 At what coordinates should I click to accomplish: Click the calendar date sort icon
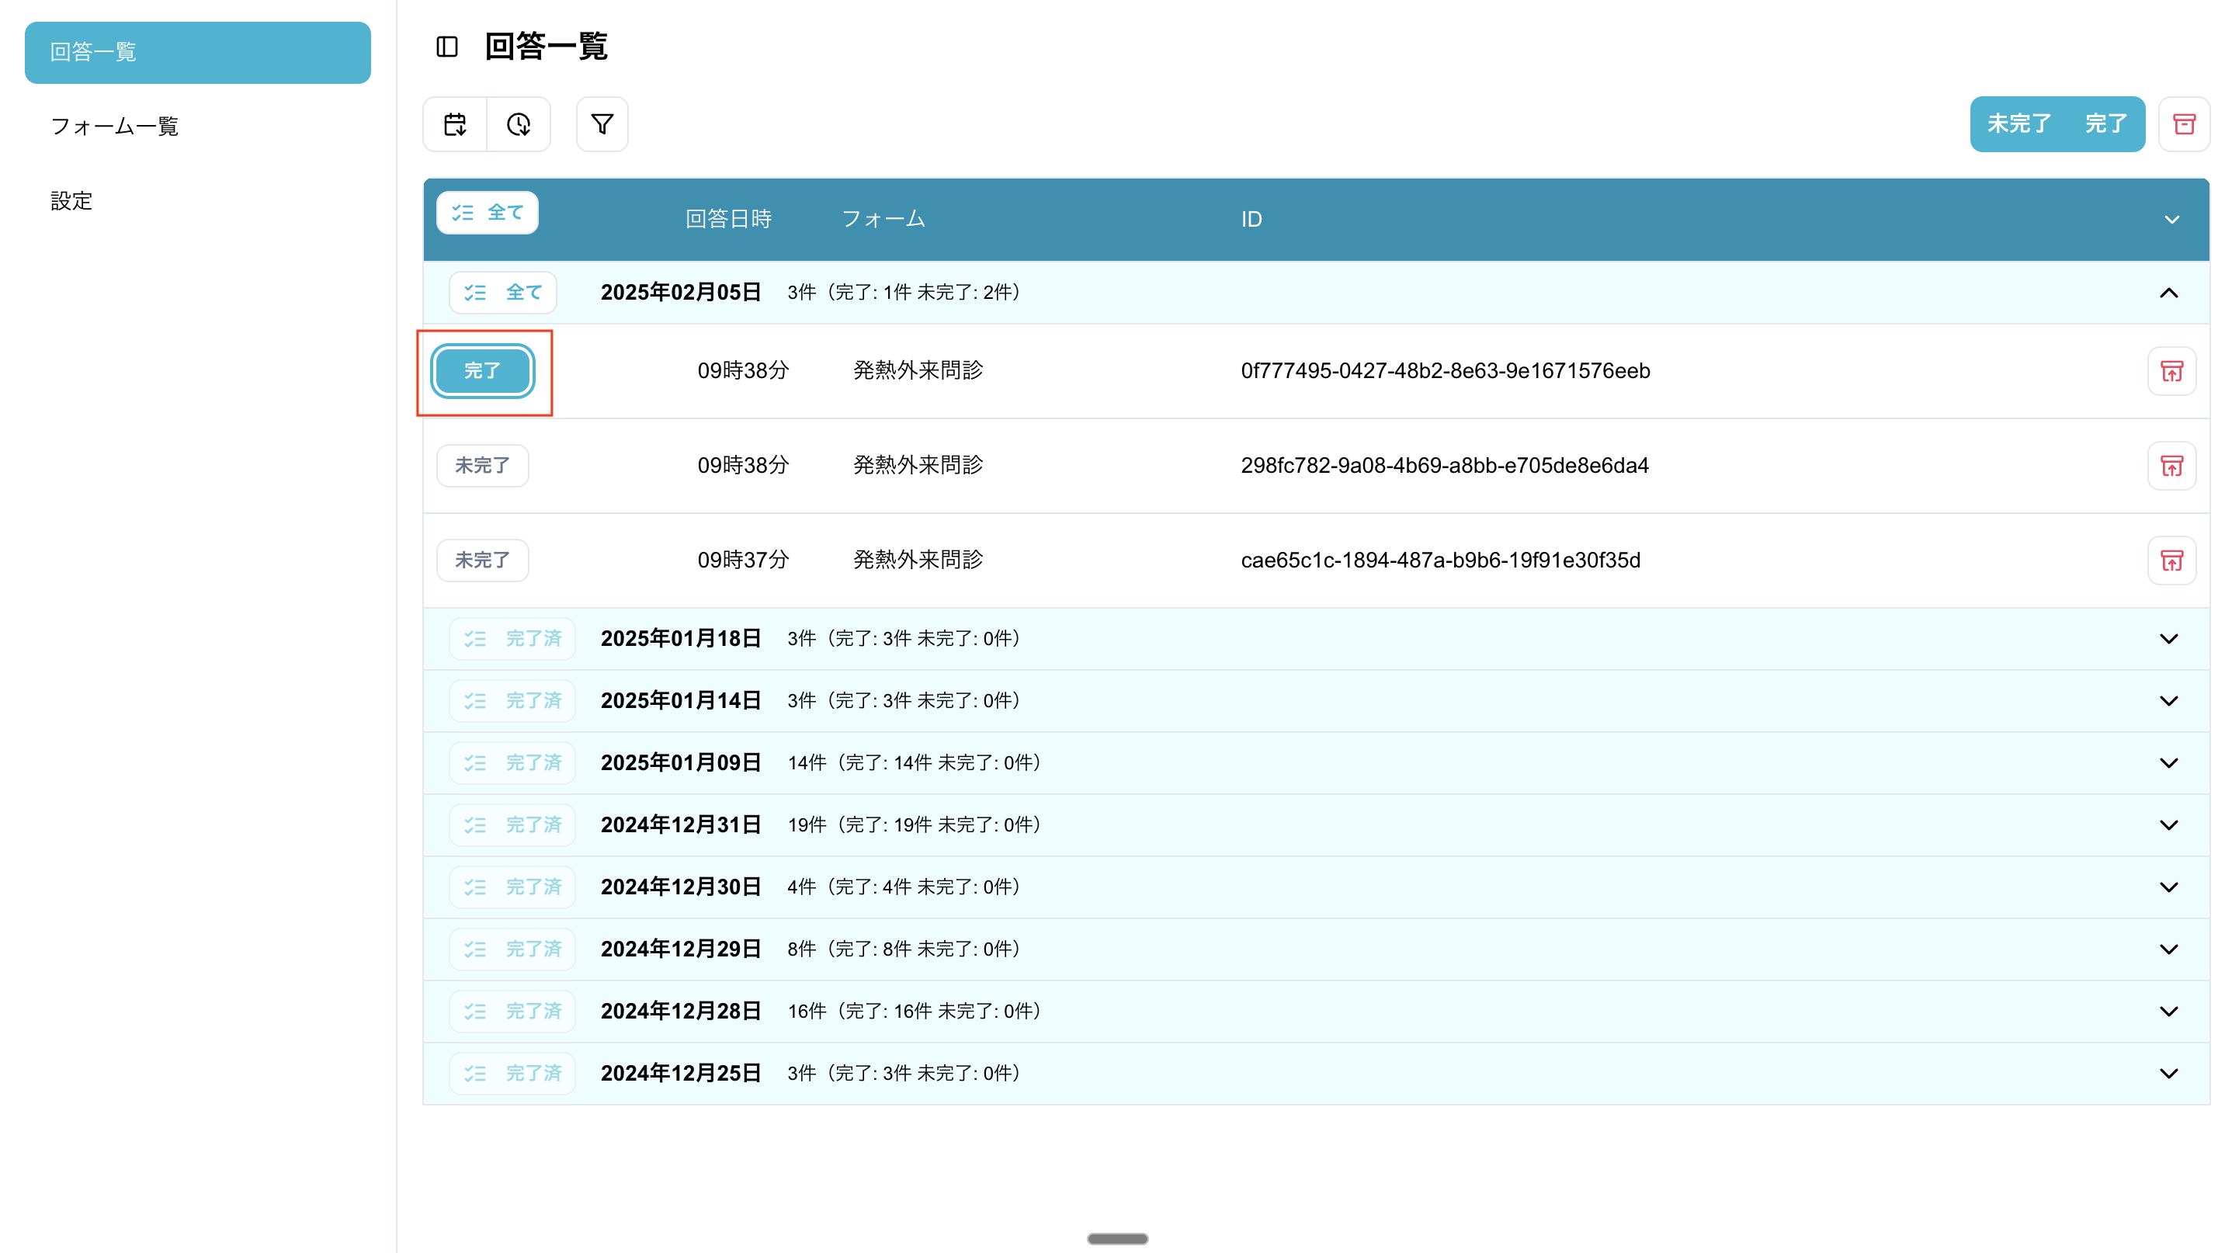pos(455,124)
